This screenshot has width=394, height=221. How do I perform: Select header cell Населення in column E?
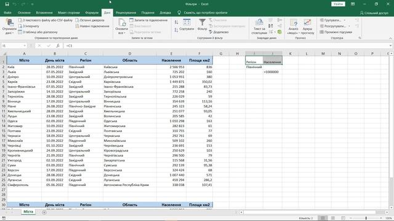pos(171,60)
